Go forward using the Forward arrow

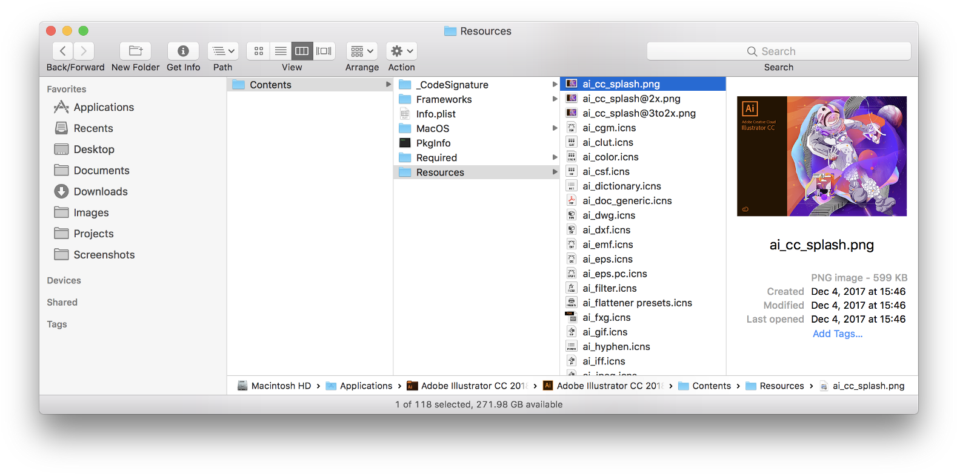pyautogui.click(x=84, y=51)
